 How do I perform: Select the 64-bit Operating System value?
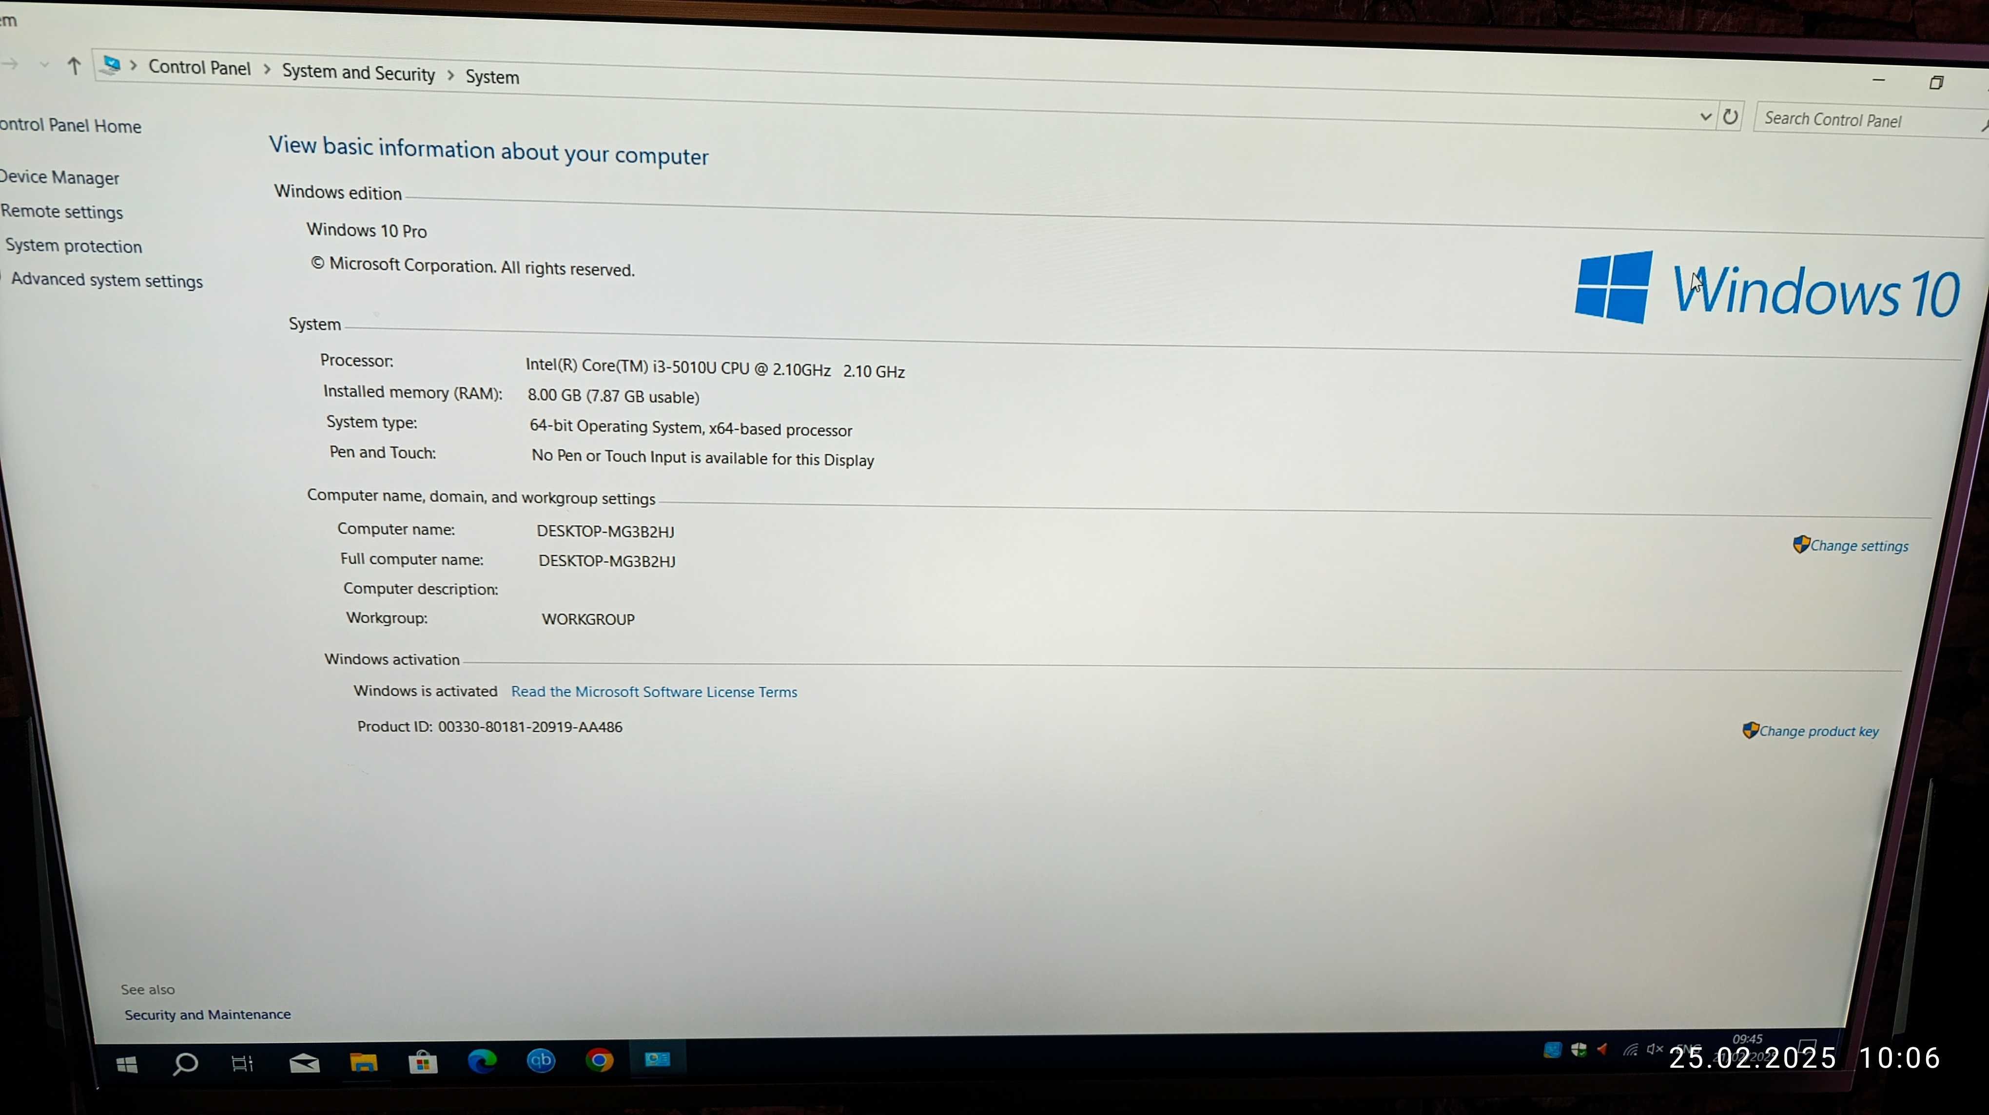[x=691, y=427]
